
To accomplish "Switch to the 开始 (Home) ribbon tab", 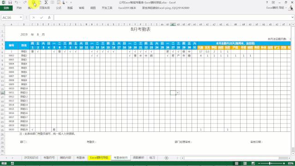I will pyautogui.click(x=19, y=8).
